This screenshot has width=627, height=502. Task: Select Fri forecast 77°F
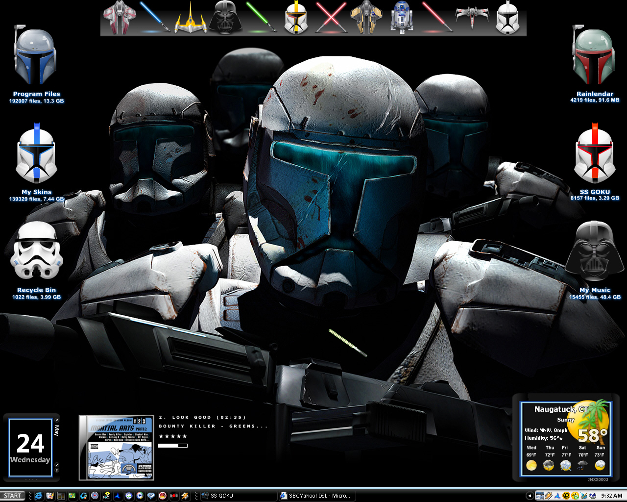[566, 459]
